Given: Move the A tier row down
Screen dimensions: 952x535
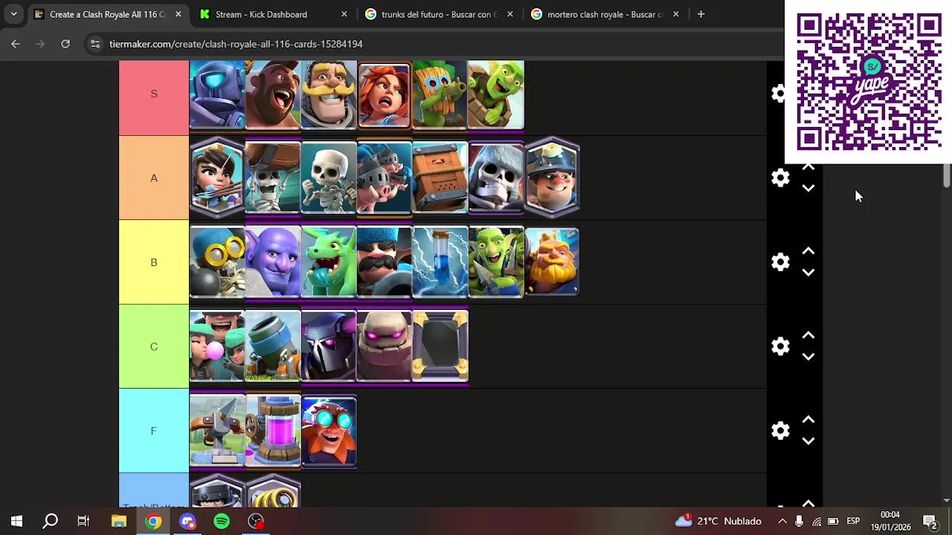Looking at the screenshot, I should (808, 188).
